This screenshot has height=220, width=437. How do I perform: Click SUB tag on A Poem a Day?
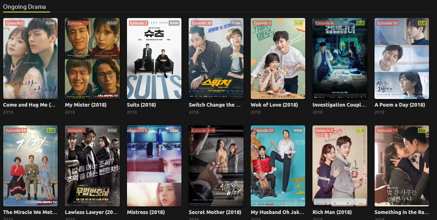(x=422, y=23)
